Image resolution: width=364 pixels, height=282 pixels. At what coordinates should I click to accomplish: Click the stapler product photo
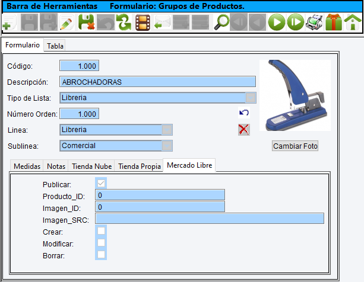coord(295,95)
